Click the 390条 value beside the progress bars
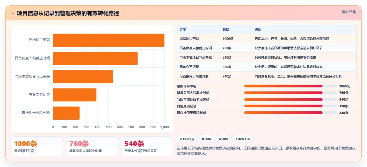The height and width of the screenshot is (167, 367). [344, 106]
